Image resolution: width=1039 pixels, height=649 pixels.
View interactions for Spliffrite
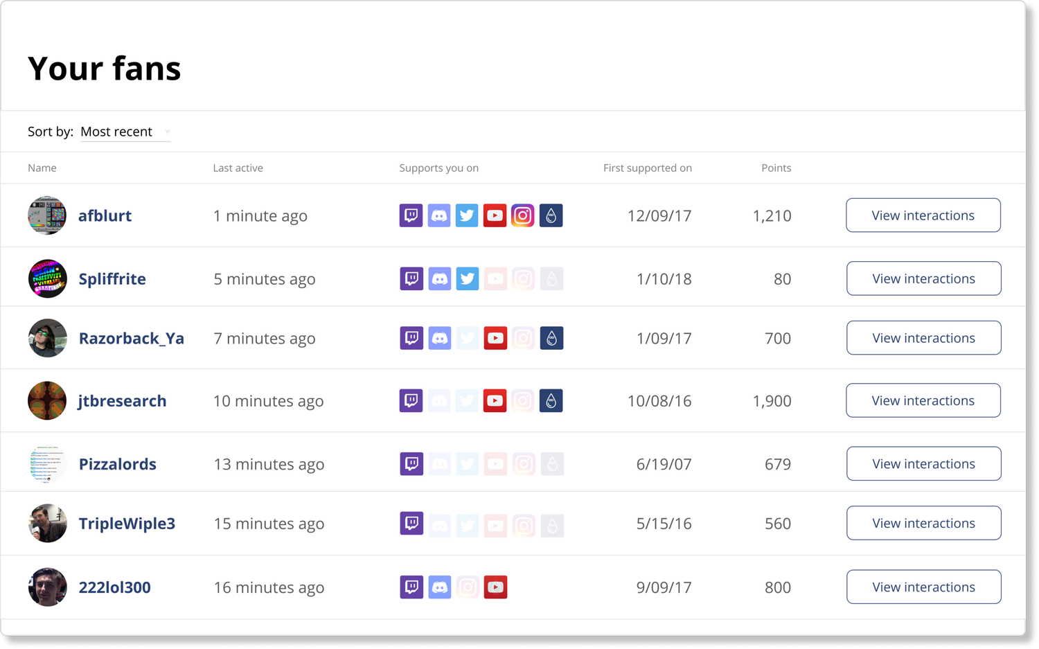923,278
